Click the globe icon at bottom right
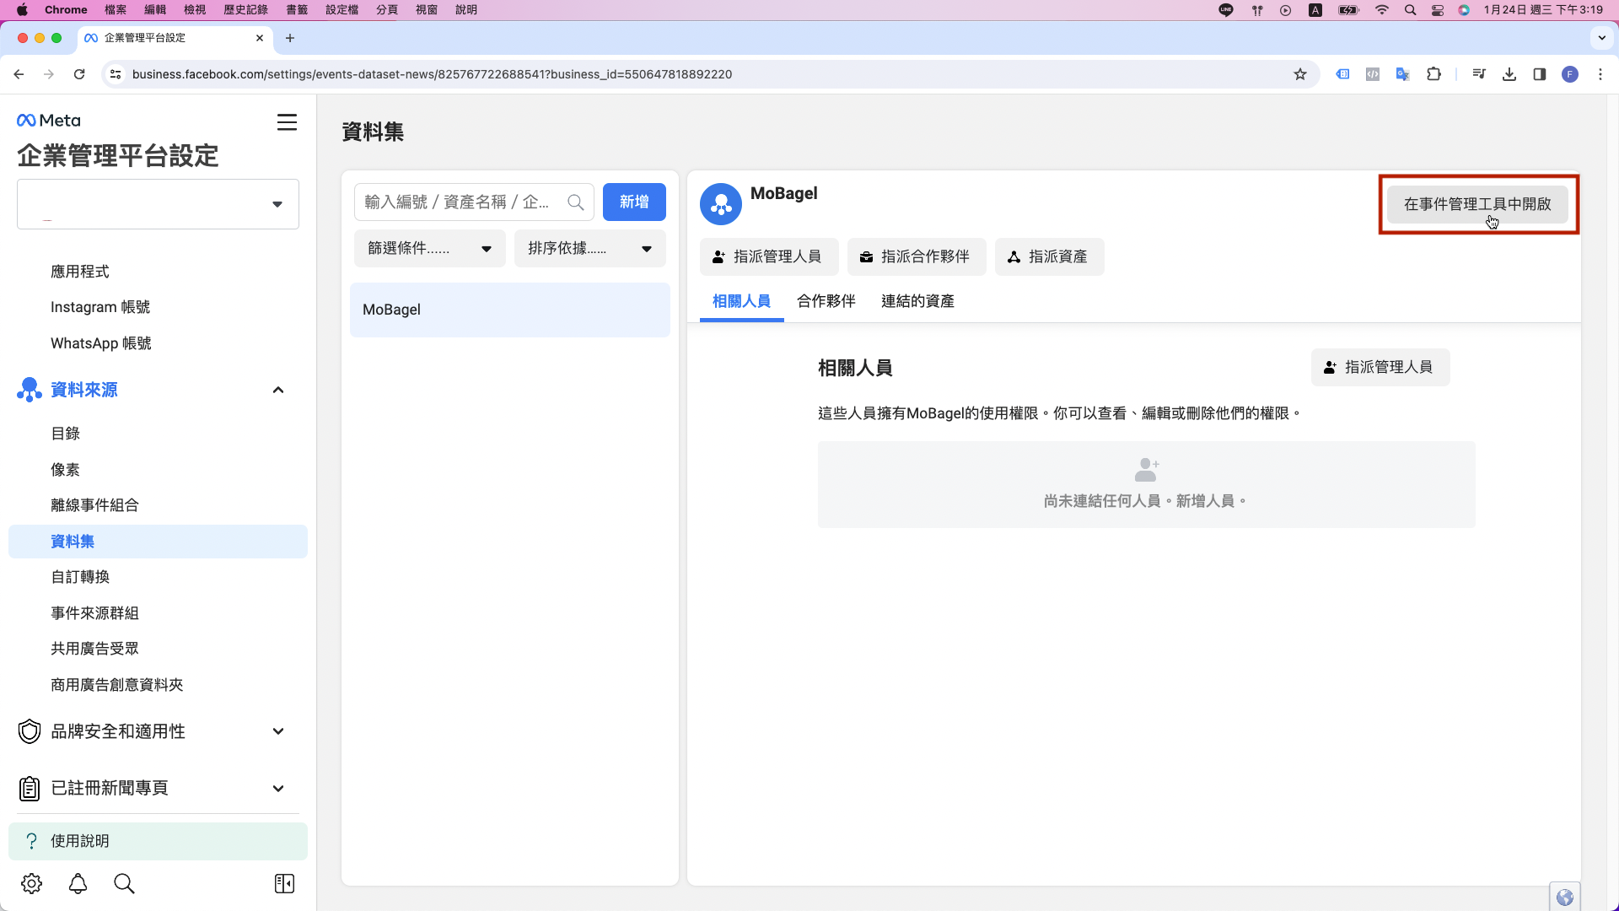The height and width of the screenshot is (911, 1619). tap(1565, 898)
